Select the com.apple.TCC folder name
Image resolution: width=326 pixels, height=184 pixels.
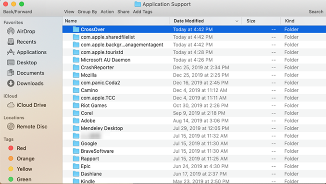point(98,98)
